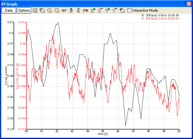Screen dimensions: 193x139
Task: Click the zoom-to-fit page icon
Action: [35, 10]
